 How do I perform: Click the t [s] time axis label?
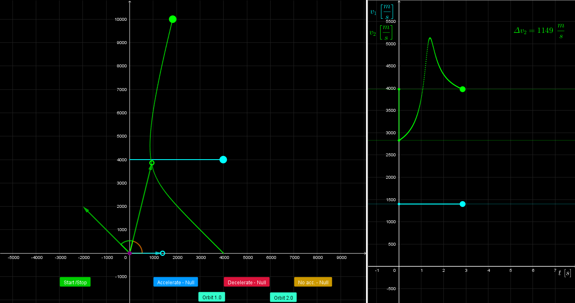point(564,273)
